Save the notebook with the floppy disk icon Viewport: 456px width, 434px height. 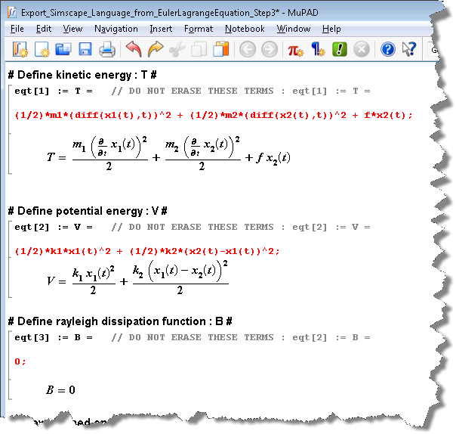(x=85, y=50)
